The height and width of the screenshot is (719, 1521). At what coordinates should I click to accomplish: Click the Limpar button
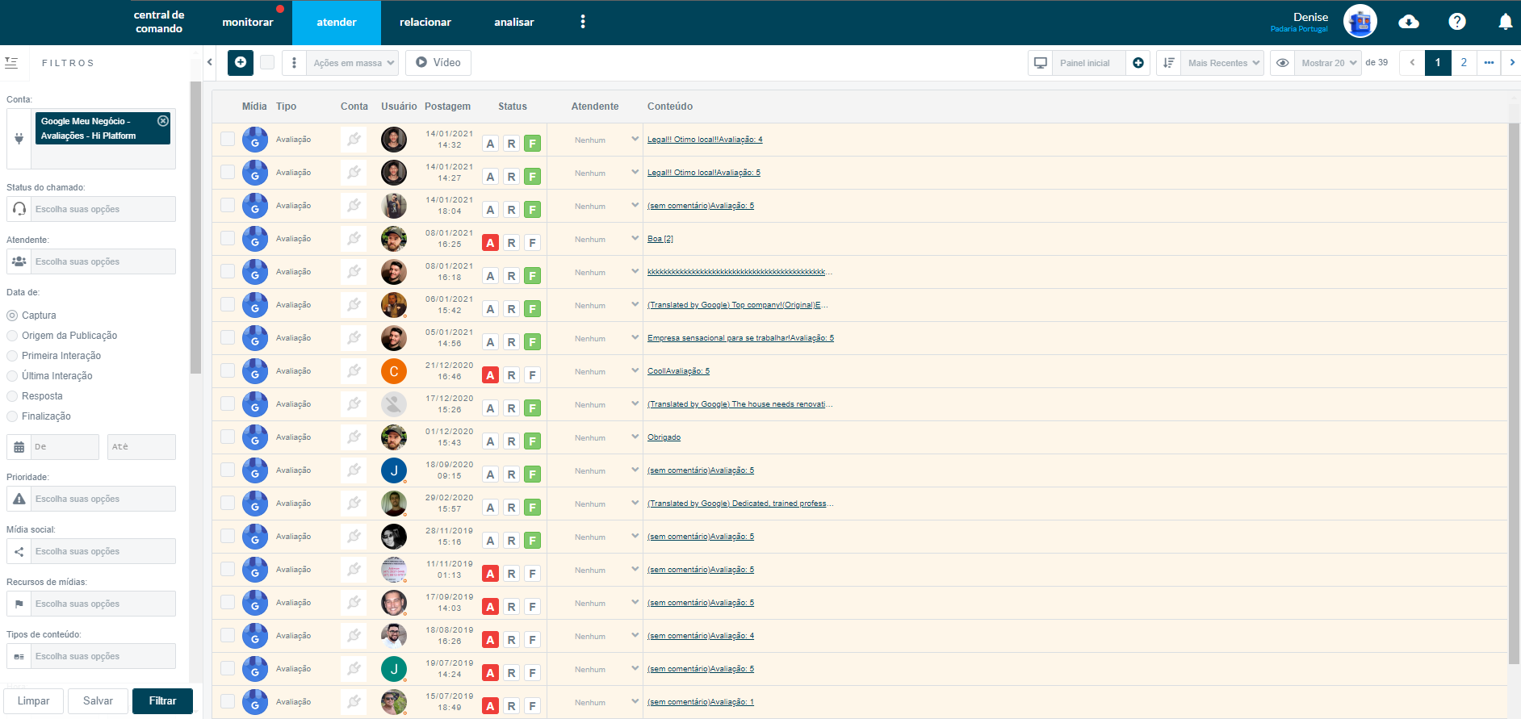[x=33, y=700]
